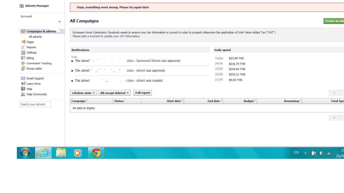Open the created Likes - Advert link
The image size is (344, 193).
(136, 80)
